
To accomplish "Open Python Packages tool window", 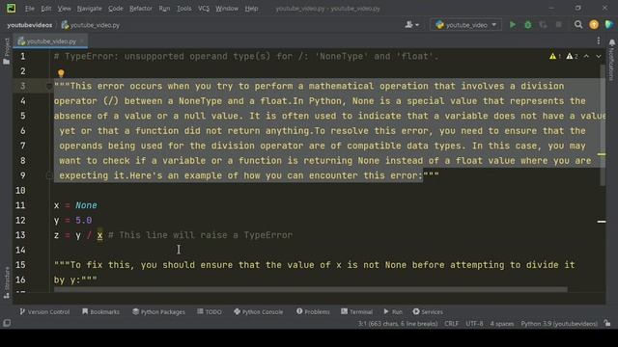I will pyautogui.click(x=158, y=311).
